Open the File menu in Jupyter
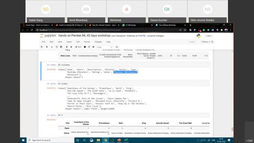The width and height of the screenshot is (254, 143). (x=43, y=42)
